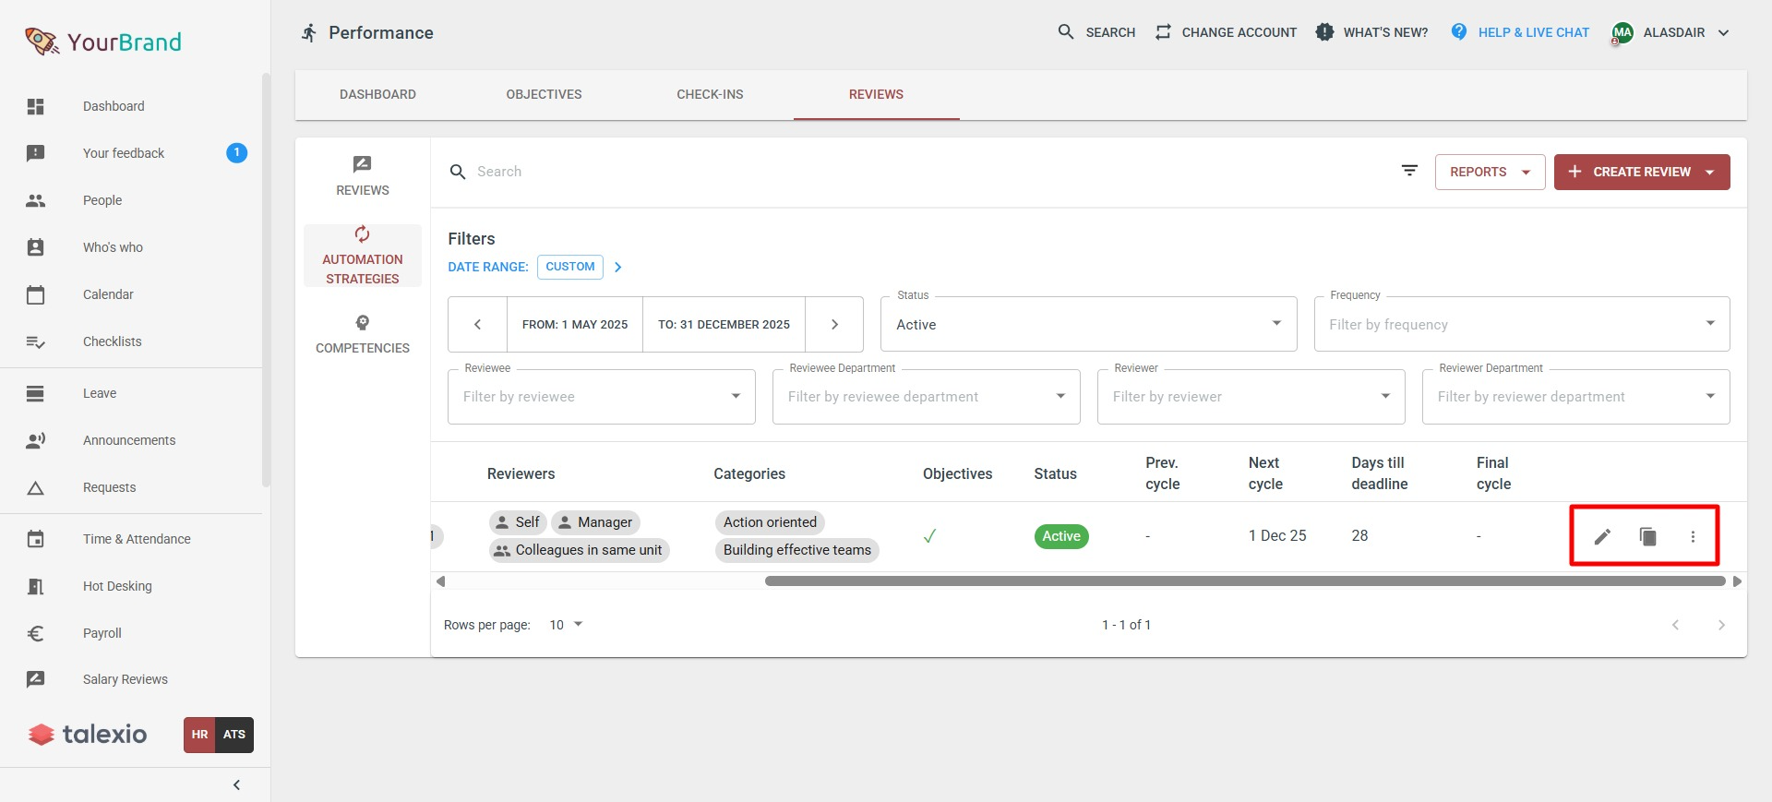The width and height of the screenshot is (1772, 802).
Task: Switch to the ATS product toggle
Action: (234, 735)
